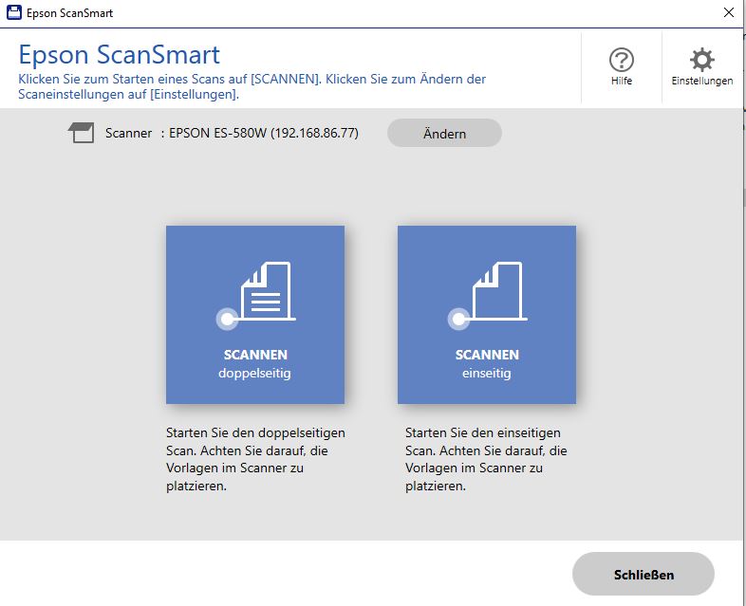The image size is (746, 606).
Task: Start a double-sided scan (SCANNEN doppelseitig)
Action: (255, 315)
